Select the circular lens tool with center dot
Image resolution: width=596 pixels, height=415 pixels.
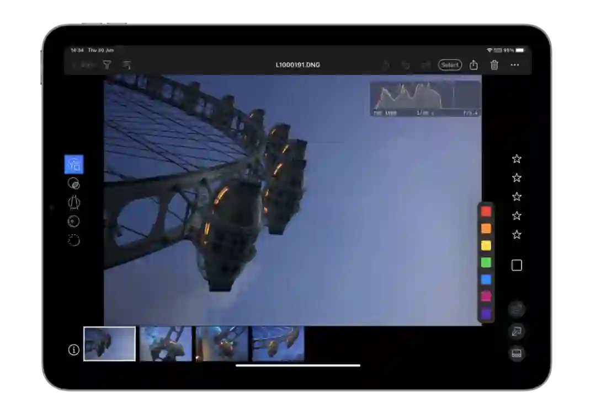[73, 221]
